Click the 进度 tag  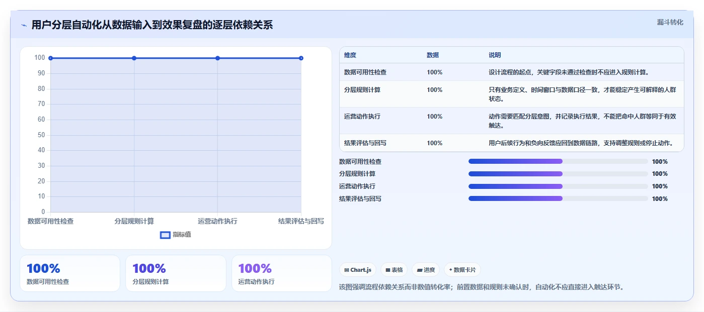(426, 270)
